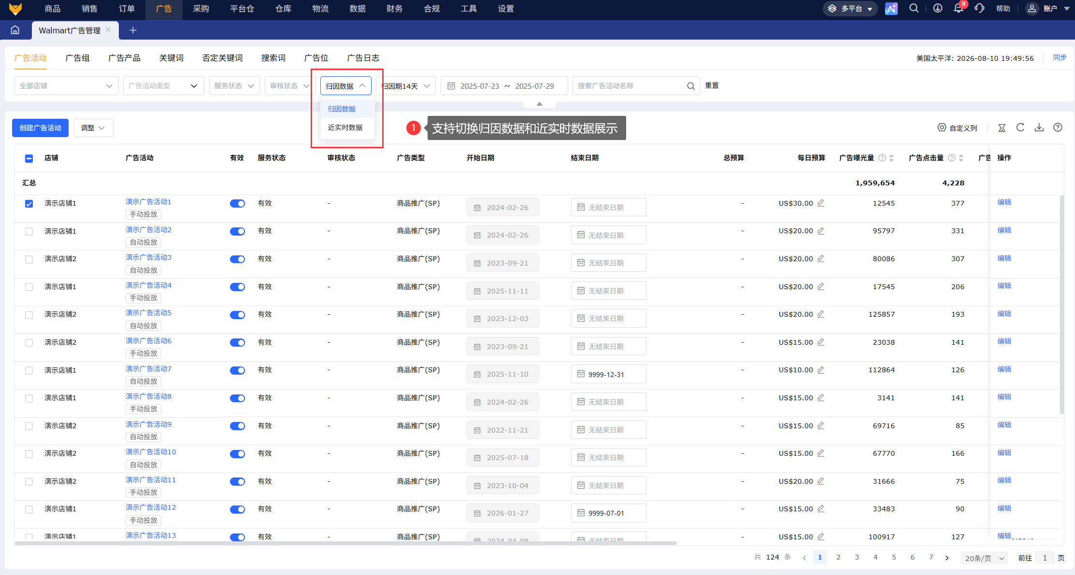The width and height of the screenshot is (1075, 575).
Task: Disable the 演示广告活动6 active switch
Action: 237,343
